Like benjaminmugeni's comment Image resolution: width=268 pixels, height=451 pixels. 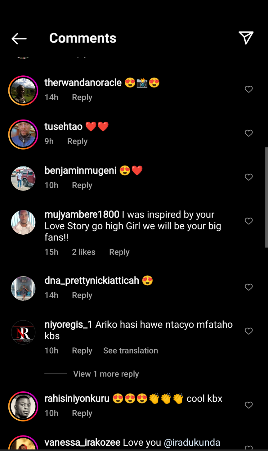249,177
